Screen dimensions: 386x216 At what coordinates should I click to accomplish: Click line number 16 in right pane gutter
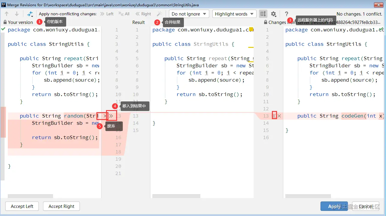[x=266, y=137]
